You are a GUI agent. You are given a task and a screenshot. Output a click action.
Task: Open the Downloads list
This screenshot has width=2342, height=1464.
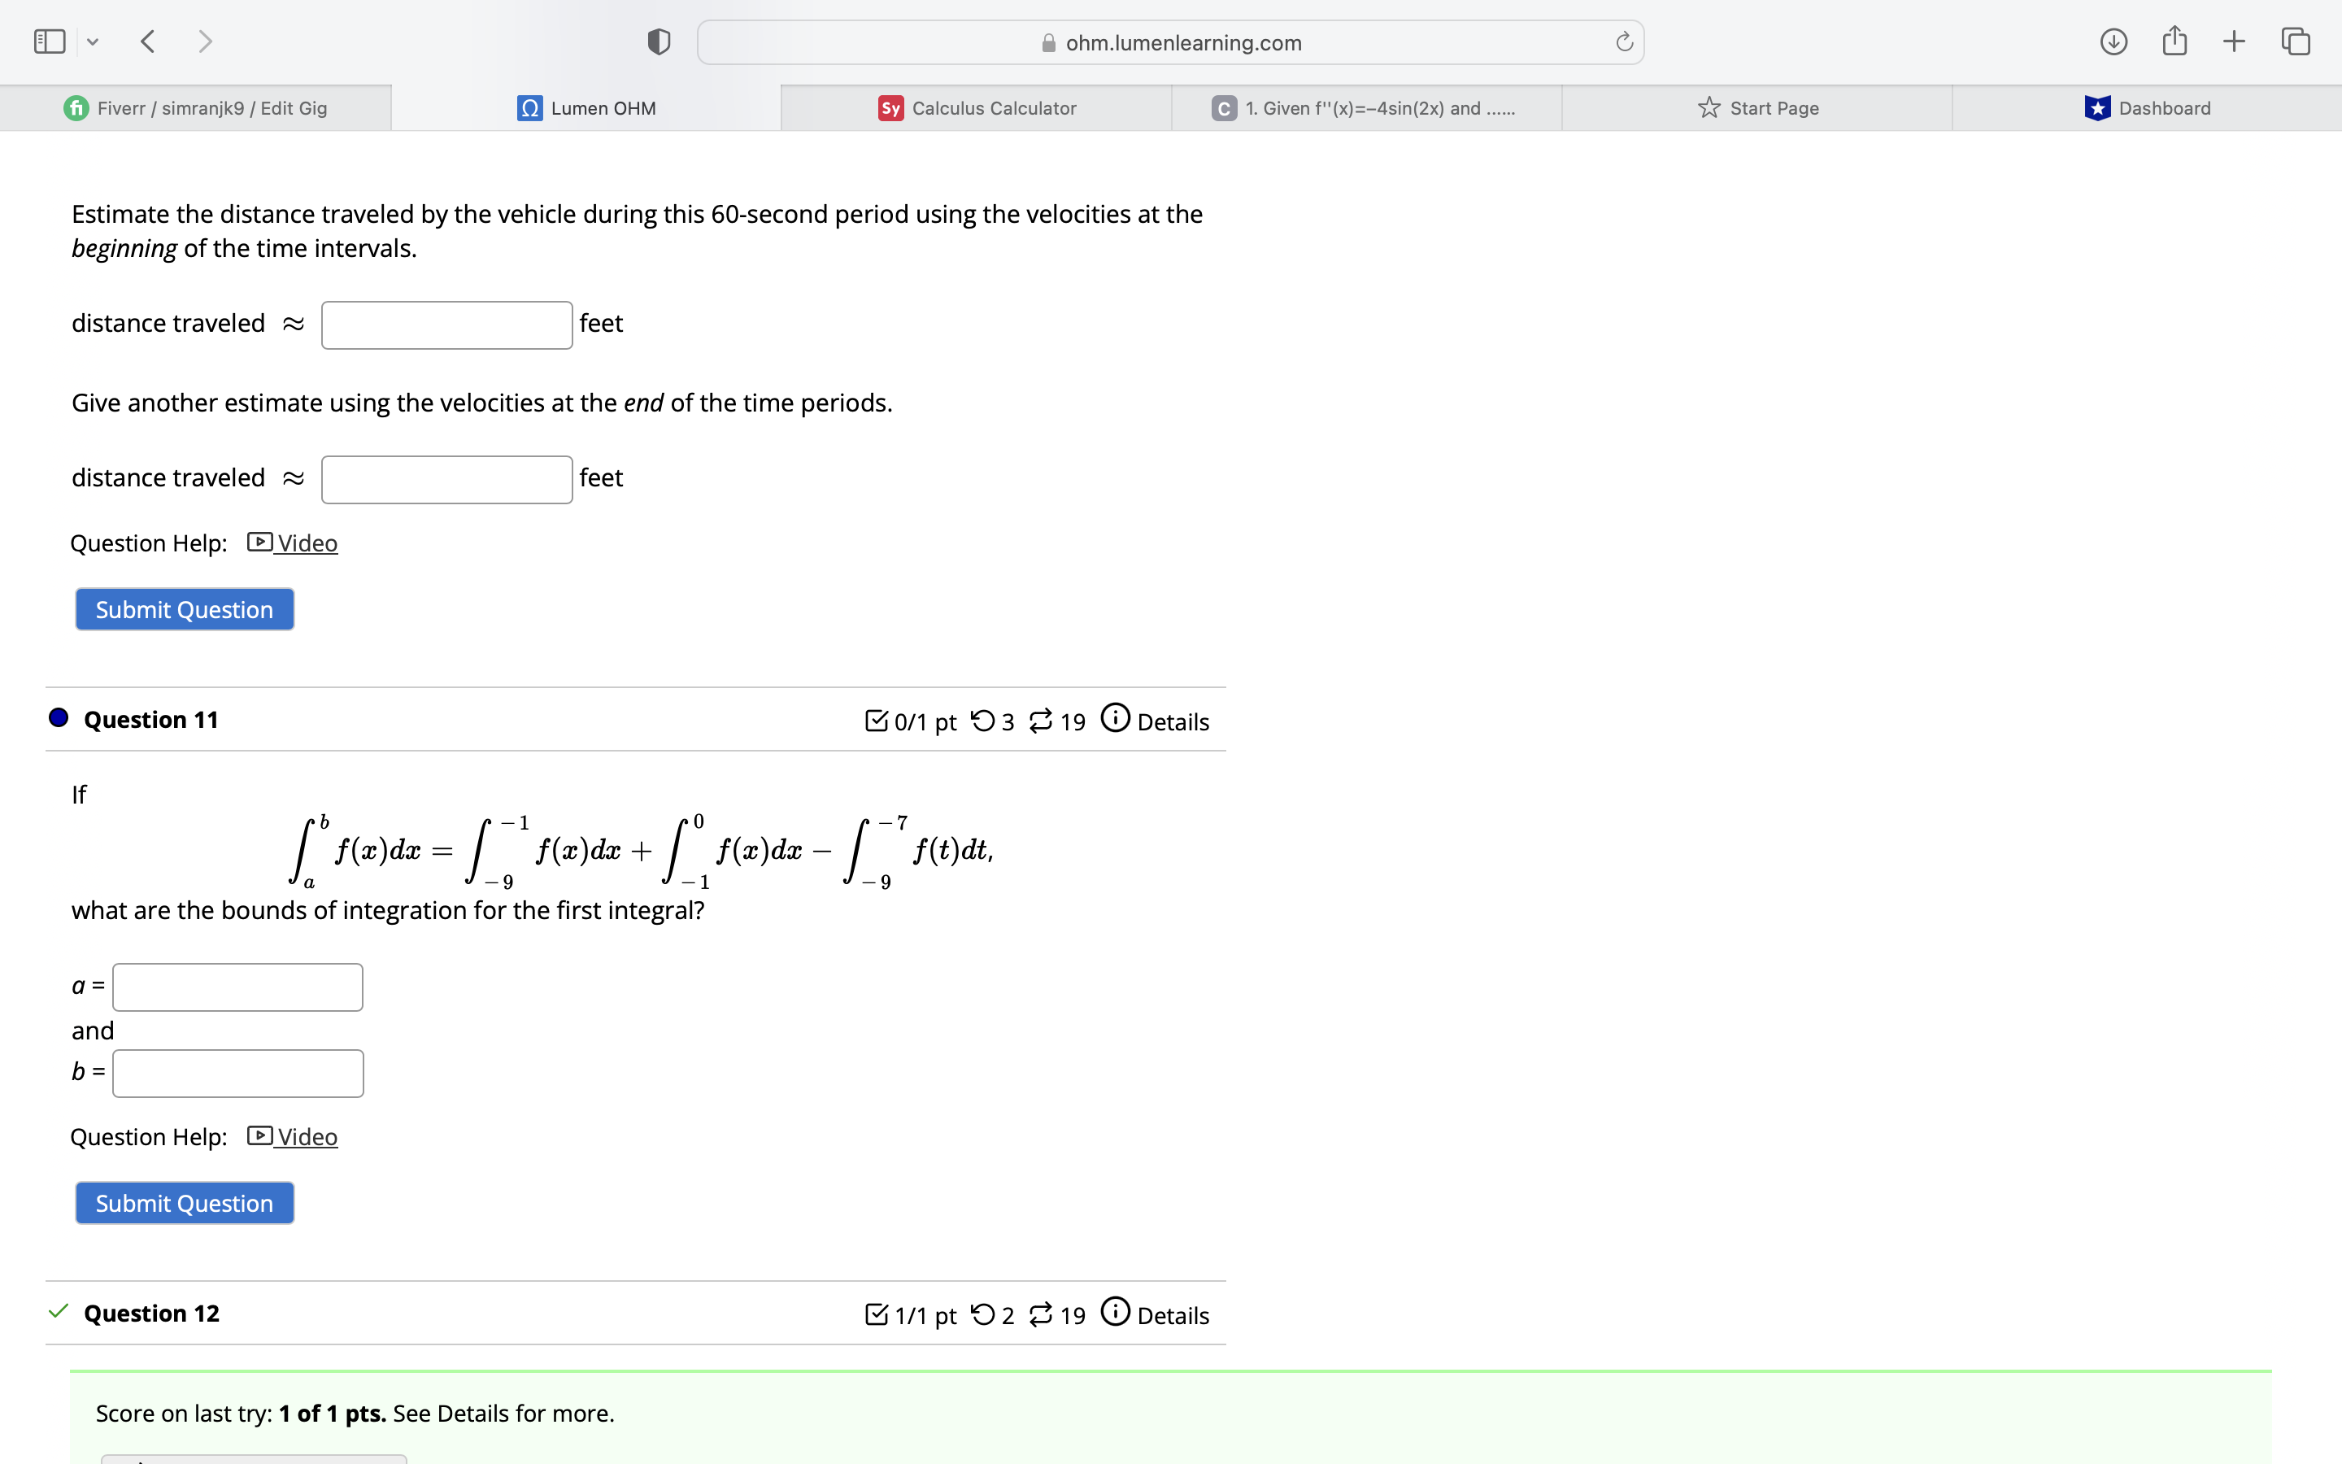click(2113, 41)
